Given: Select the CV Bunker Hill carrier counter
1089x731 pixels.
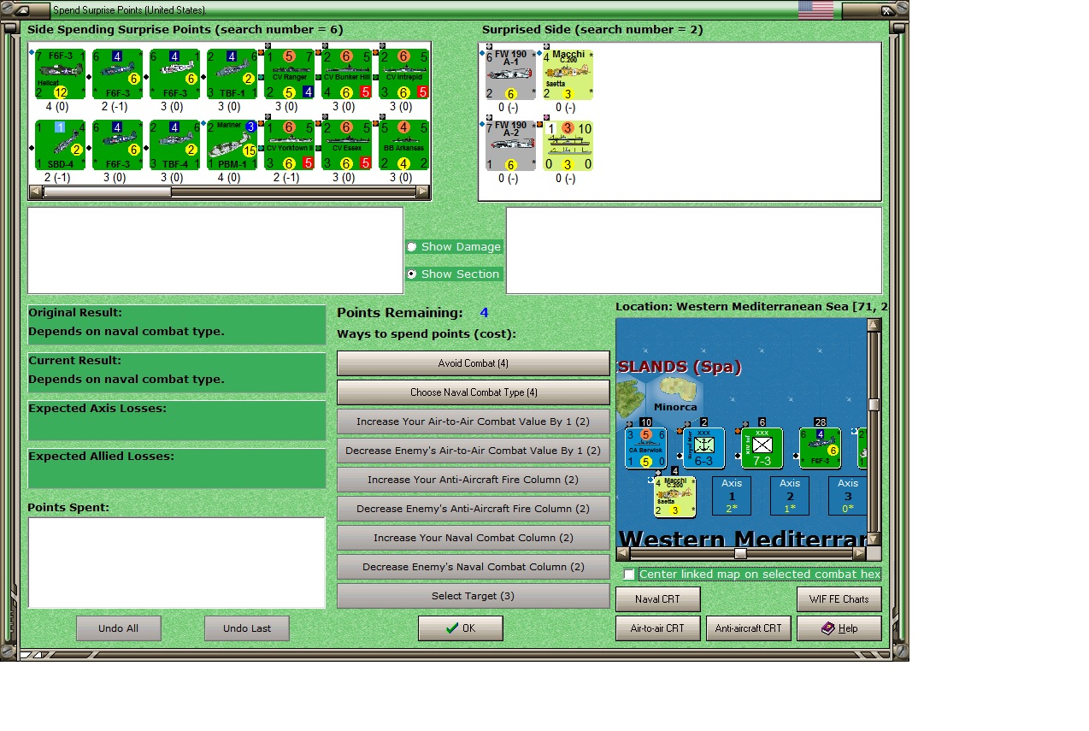Looking at the screenshot, I should [347, 74].
